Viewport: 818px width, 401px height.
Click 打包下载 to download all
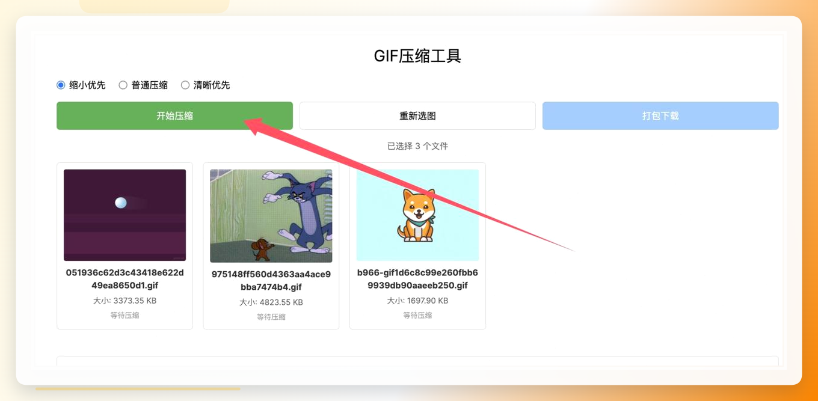[x=660, y=115]
